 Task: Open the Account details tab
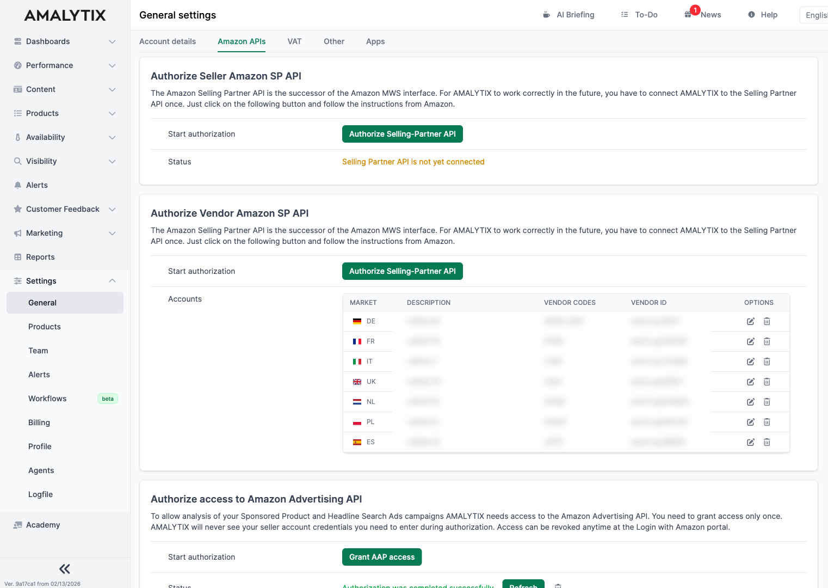tap(168, 41)
